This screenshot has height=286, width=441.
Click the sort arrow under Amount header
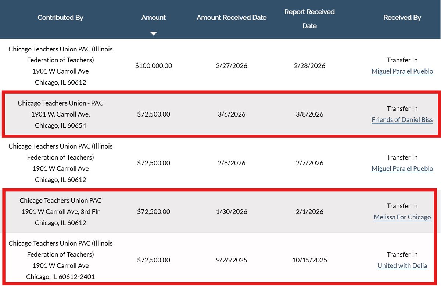(x=154, y=33)
